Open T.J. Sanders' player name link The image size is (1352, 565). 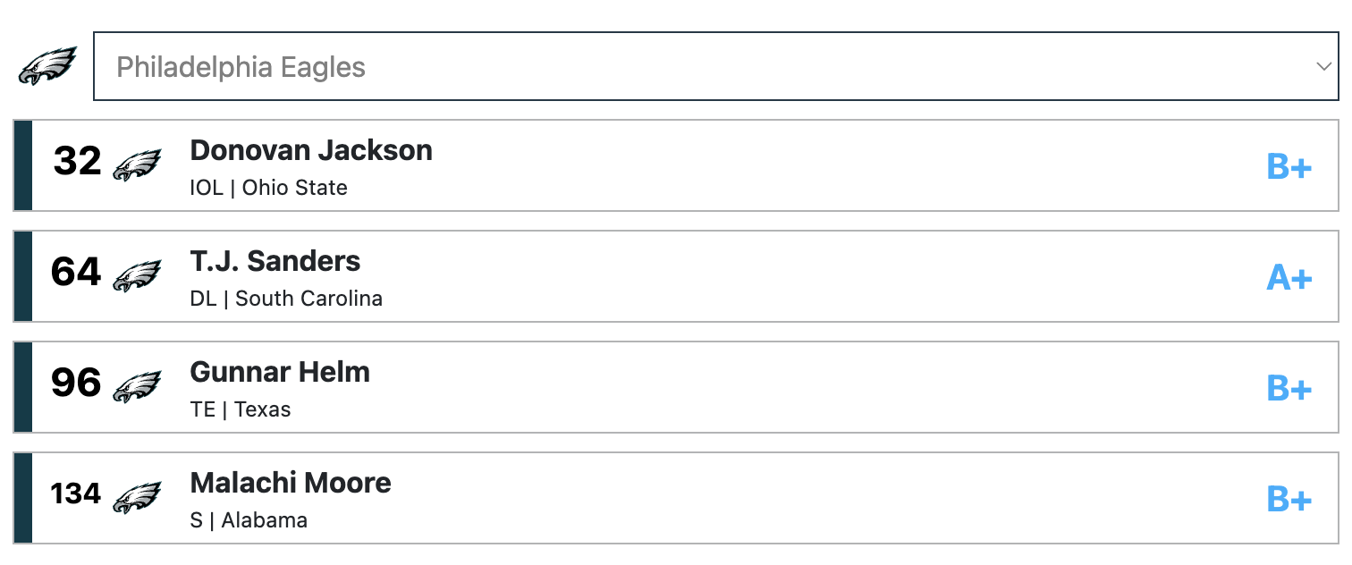click(275, 261)
